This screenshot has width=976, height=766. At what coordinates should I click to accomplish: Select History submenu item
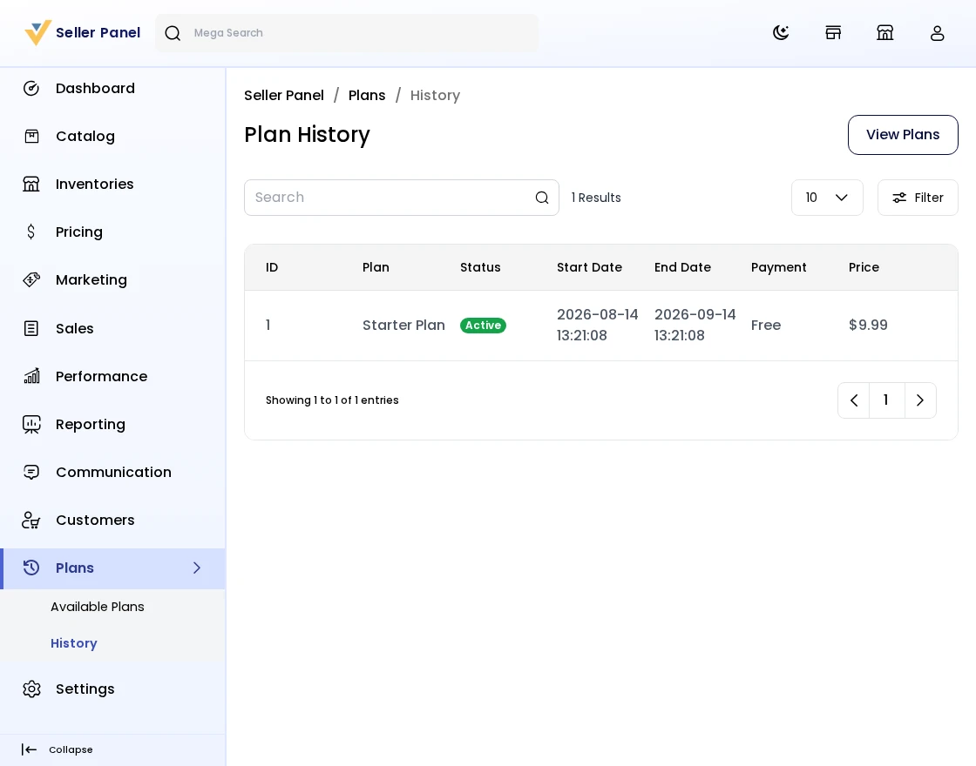(74, 643)
